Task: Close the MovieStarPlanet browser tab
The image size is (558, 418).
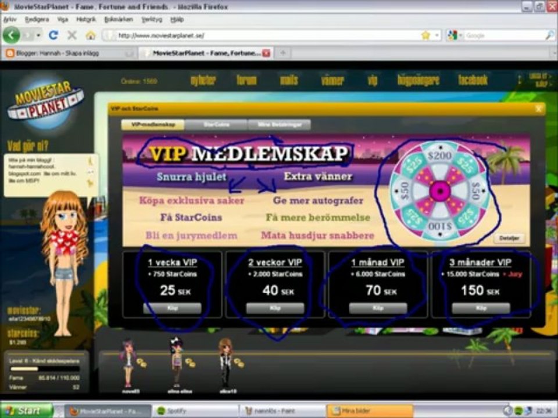Action: click(266, 53)
